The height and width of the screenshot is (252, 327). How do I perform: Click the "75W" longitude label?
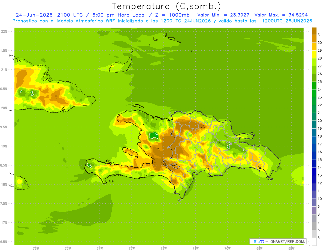coord(68,248)
